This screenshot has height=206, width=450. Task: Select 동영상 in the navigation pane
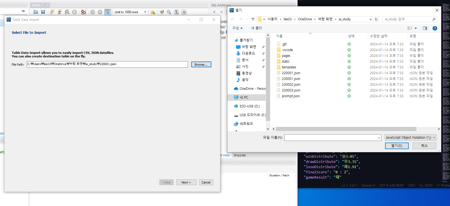[247, 73]
